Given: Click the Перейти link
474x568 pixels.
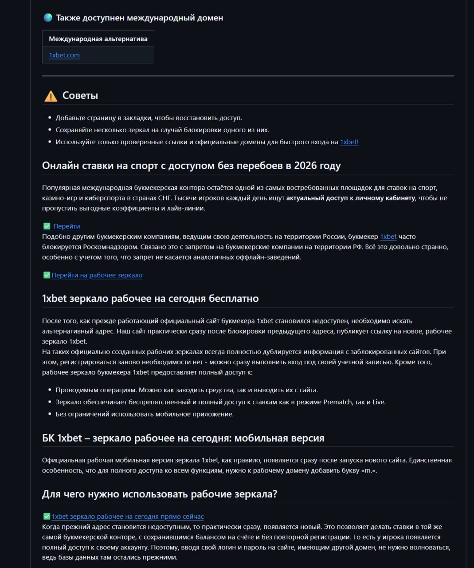Looking at the screenshot, I should coord(67,226).
